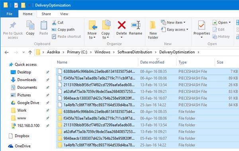Click the Rename icon
239x151 pixels.
coord(135,25)
